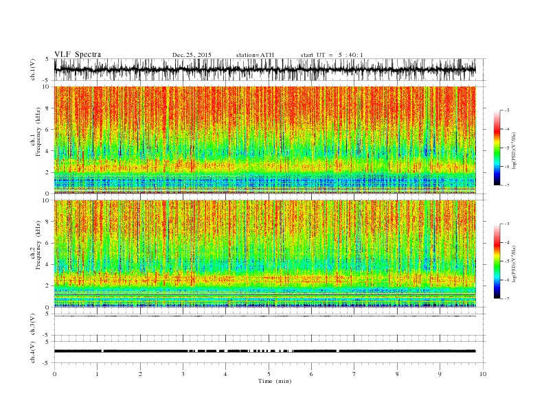Click the "2" kHz tick of ch.2 spectrogram
Screen dimensions: 544x420
pyautogui.click(x=48, y=286)
